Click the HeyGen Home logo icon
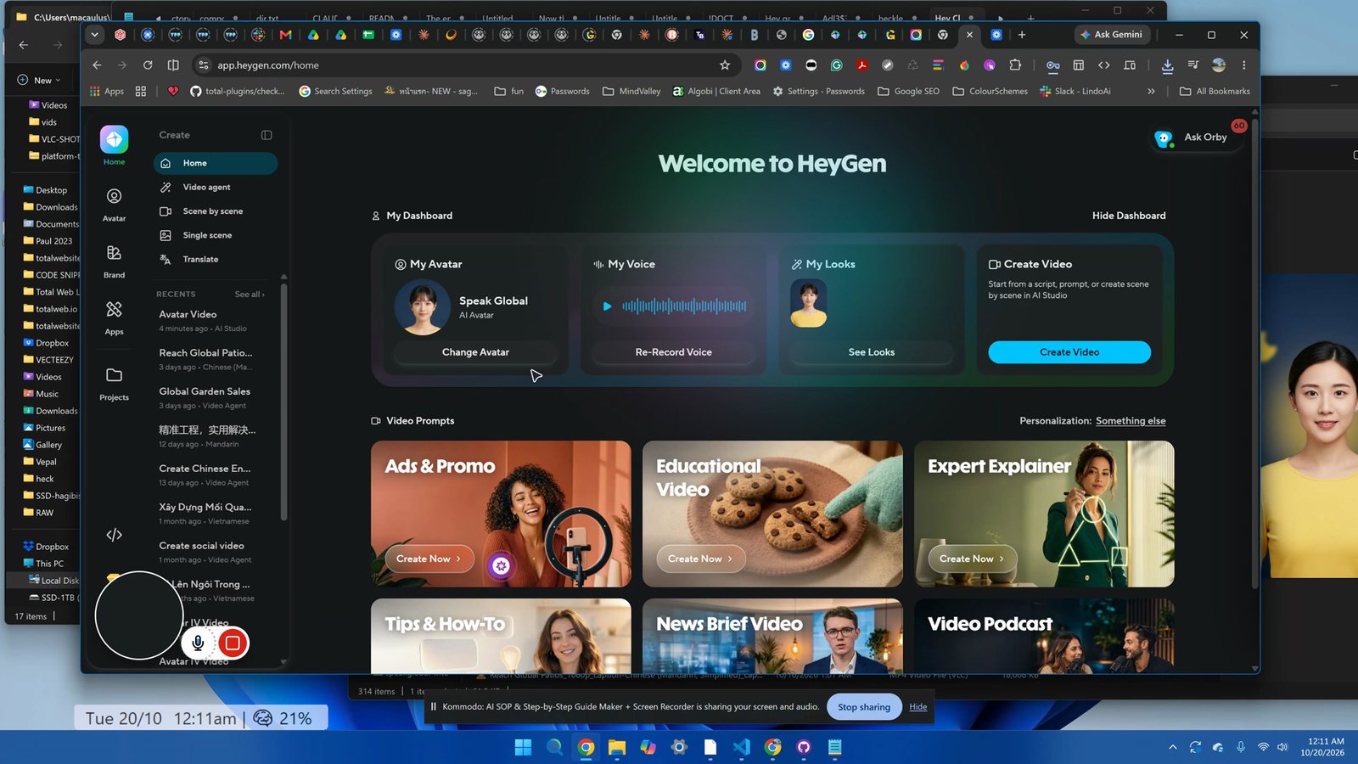Screen dimensions: 1358x764 click(114, 139)
